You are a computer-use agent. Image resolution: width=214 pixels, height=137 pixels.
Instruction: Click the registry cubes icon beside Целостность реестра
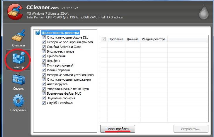tap(38, 33)
